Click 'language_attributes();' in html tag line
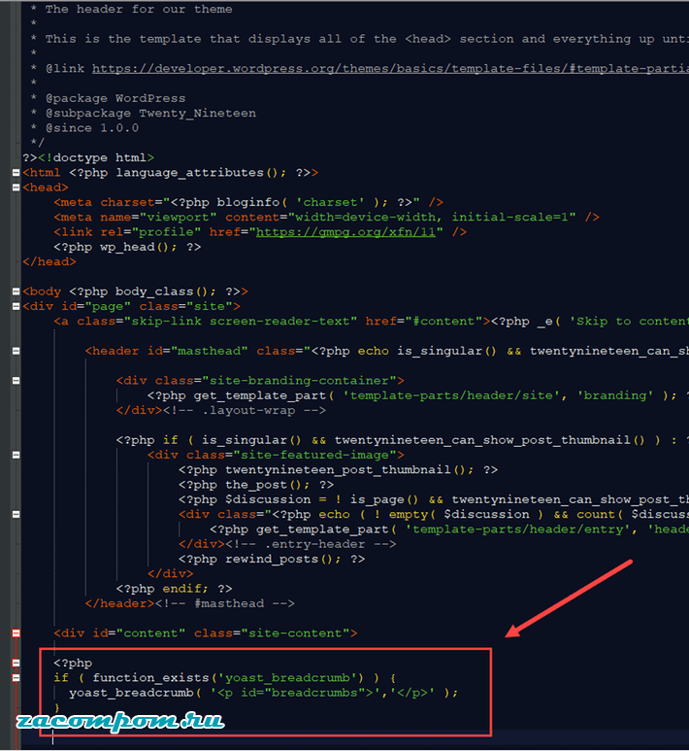Viewport: 689px width, 751px height. click(x=202, y=172)
